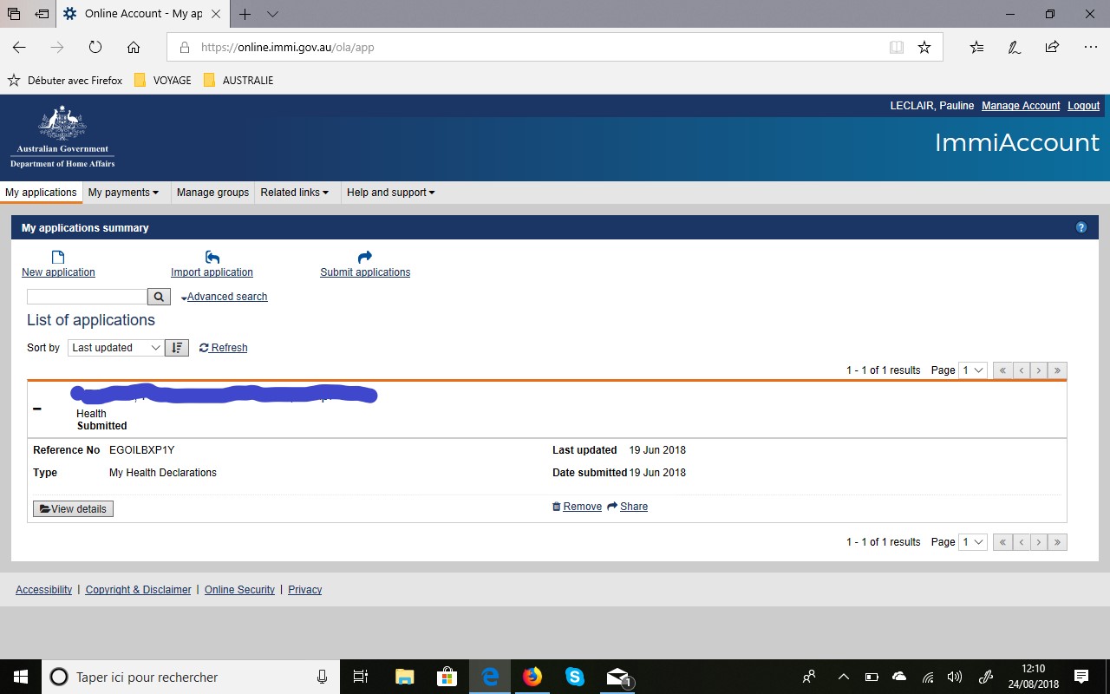Open the Online Security footer link
Viewport: 1110px width, 694px height.
239,590
